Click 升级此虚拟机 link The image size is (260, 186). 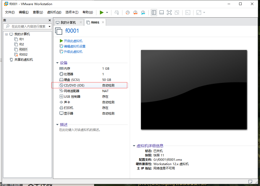(73, 52)
